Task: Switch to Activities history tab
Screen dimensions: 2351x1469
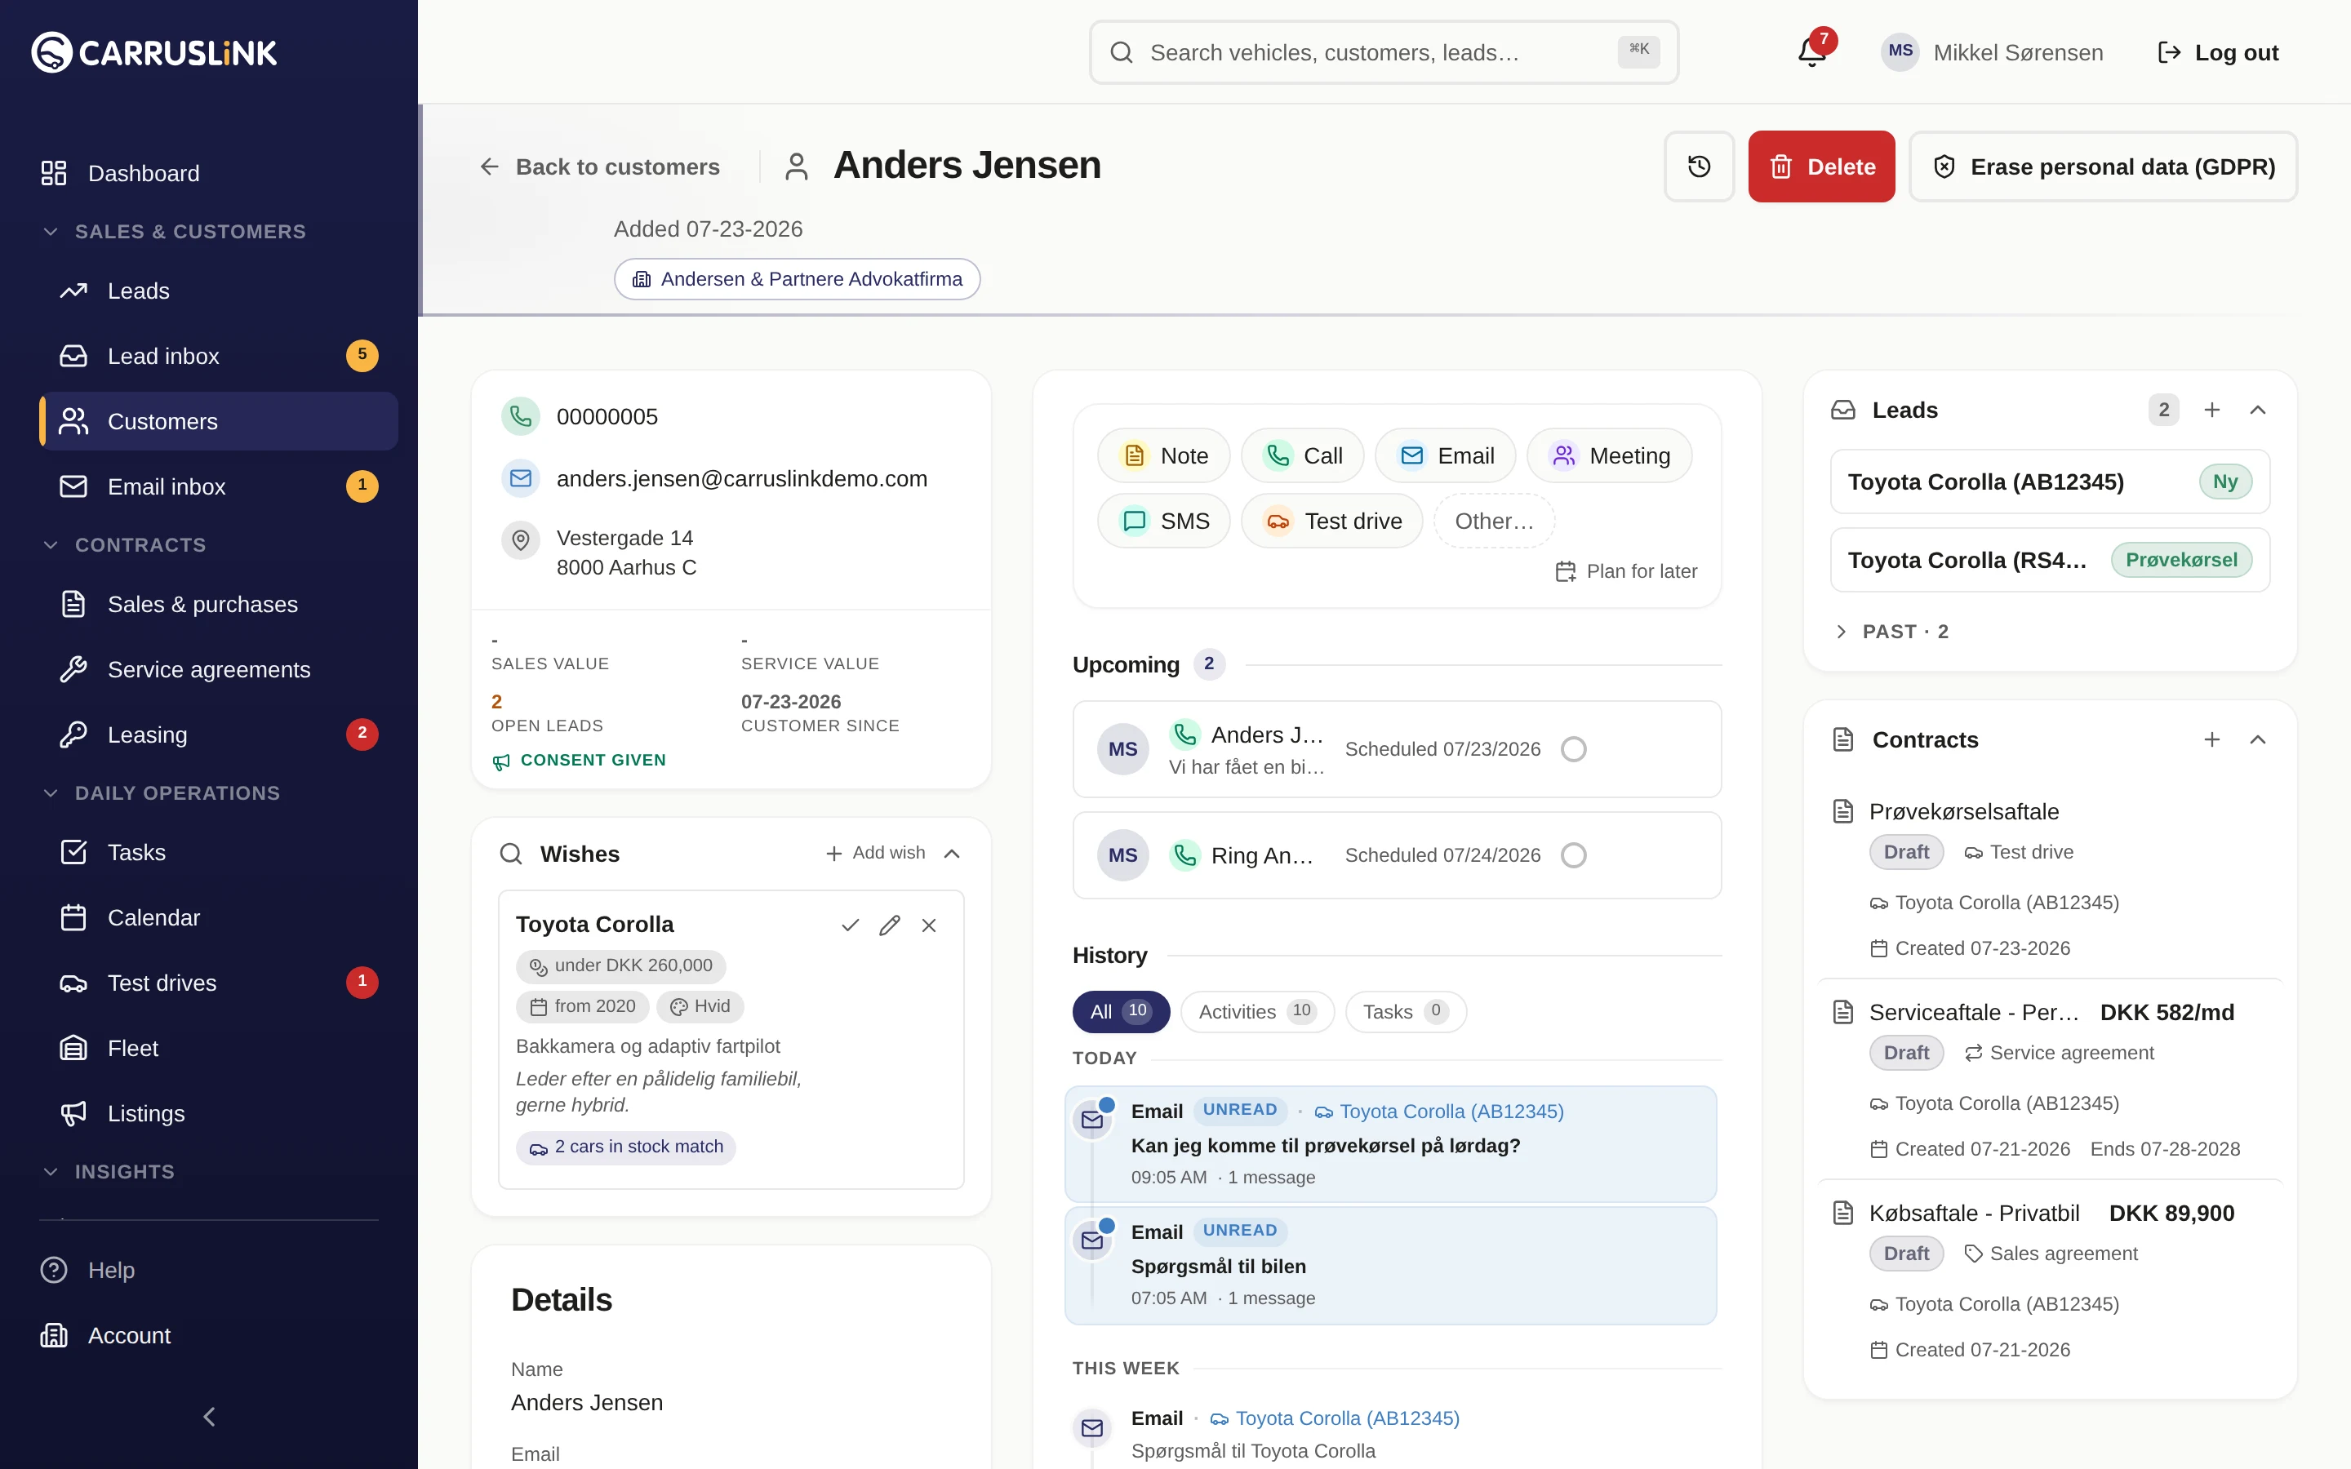Action: click(1257, 1011)
